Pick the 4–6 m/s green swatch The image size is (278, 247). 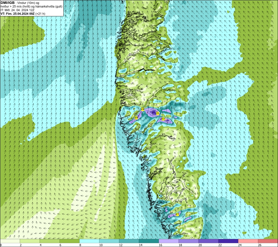tap(50, 241)
